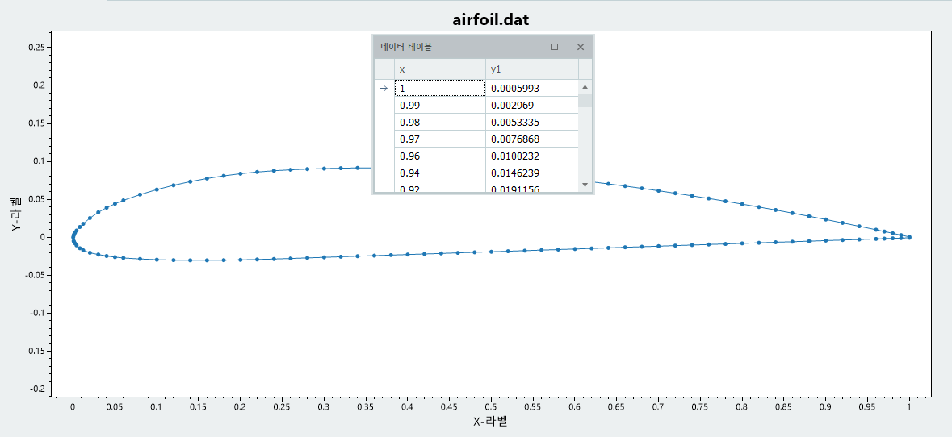Click the x cell with value 0.94
Viewport: 952px width, 437px height.
(x=440, y=173)
